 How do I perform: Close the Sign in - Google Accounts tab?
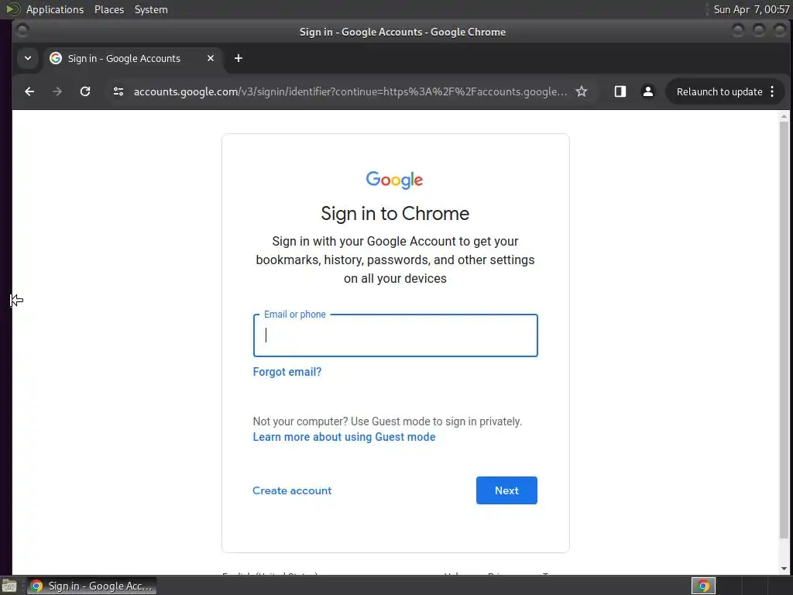[x=211, y=58]
